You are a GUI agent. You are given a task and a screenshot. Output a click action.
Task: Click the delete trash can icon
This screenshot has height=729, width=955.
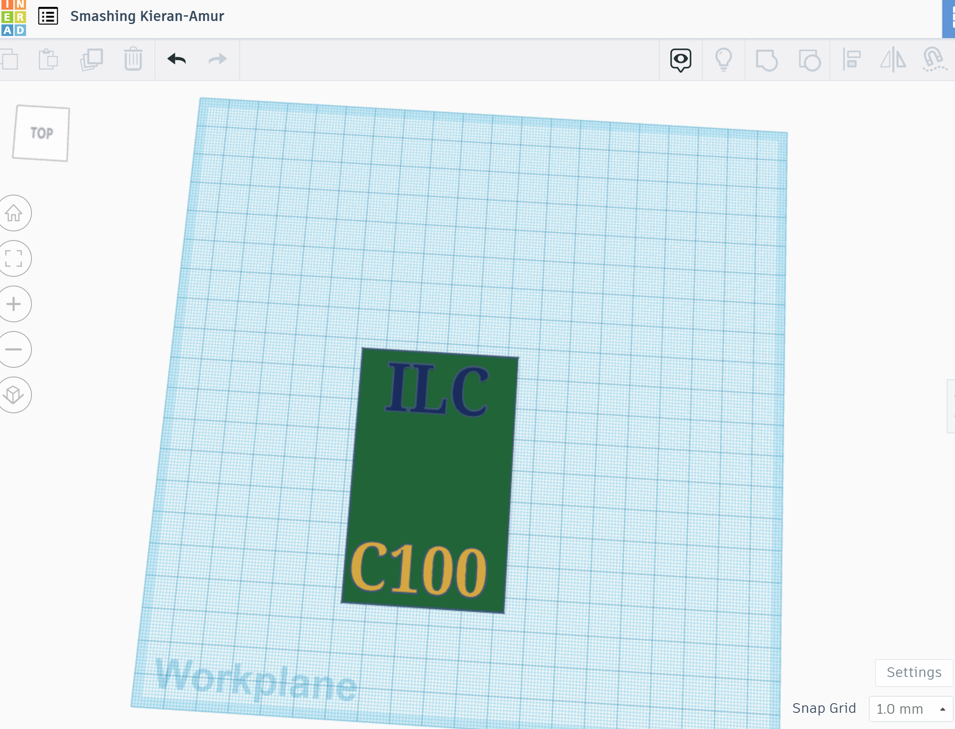133,59
